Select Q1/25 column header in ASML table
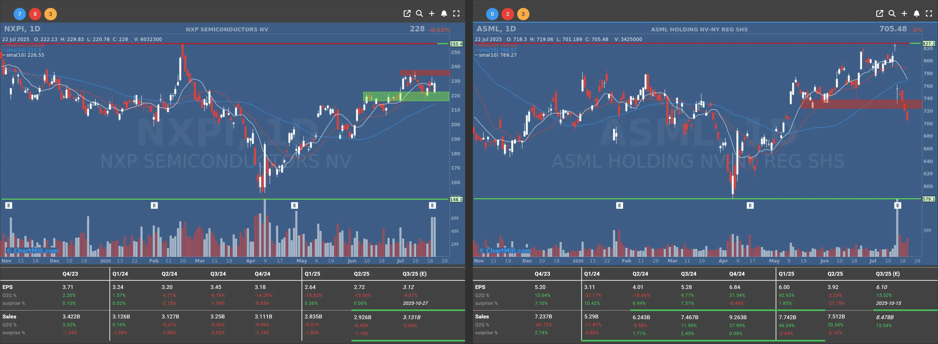This screenshot has width=938, height=344. 786,274
